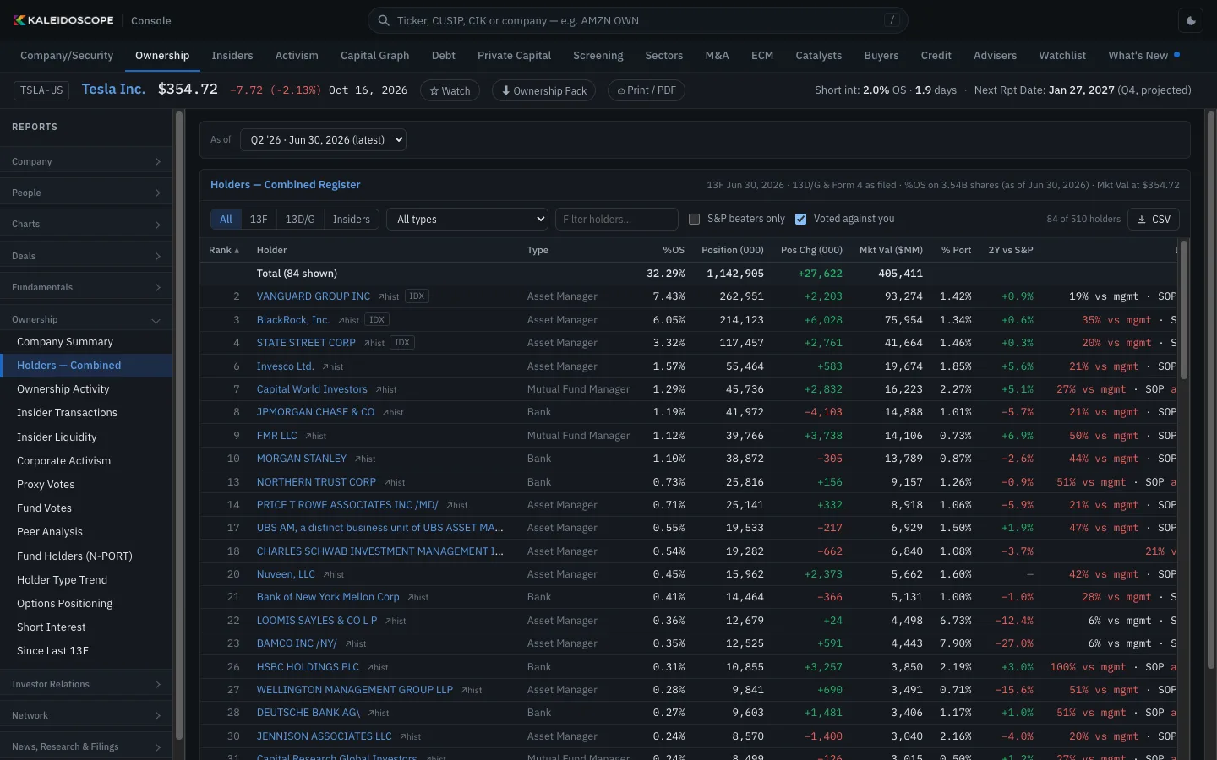Click the page vertical scrollbar
The image size is (1217, 760).
1210,388
